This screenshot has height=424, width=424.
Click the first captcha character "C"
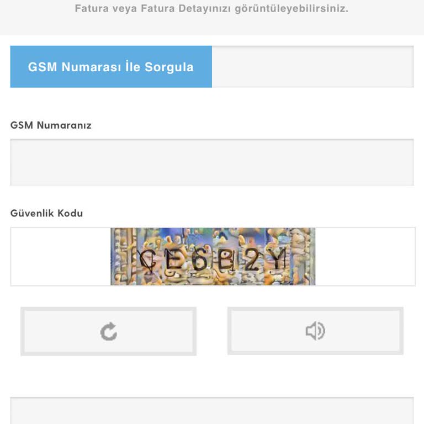pyautogui.click(x=147, y=259)
